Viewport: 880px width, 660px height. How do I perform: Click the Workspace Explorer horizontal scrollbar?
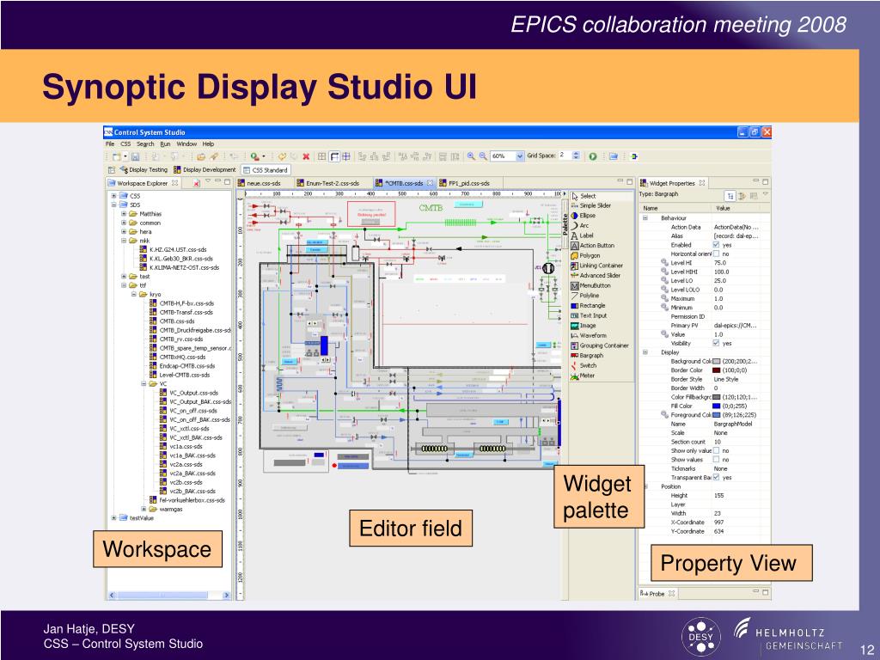pos(169,596)
